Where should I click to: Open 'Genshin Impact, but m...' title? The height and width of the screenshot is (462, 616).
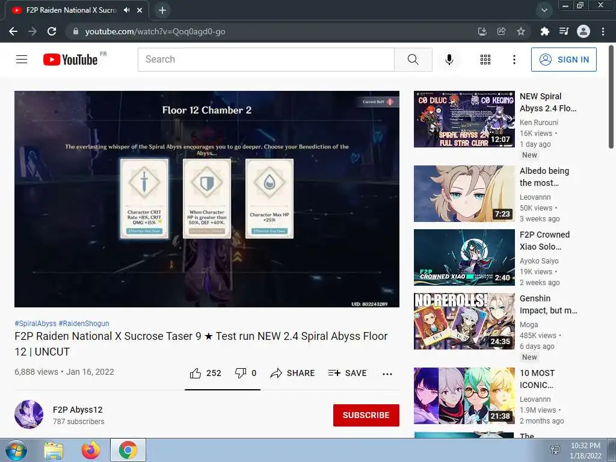549,304
